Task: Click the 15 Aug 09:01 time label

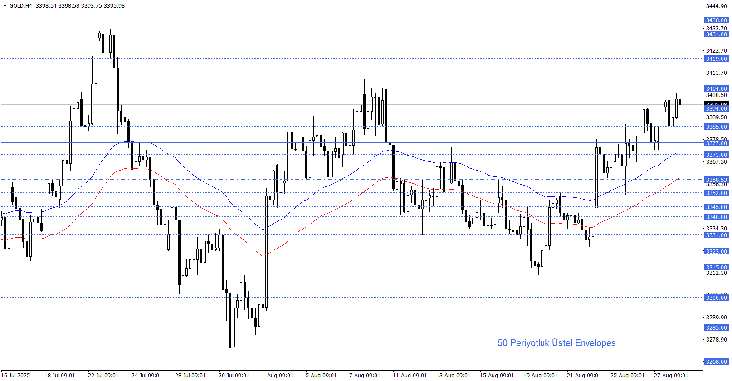Action: pos(497,375)
